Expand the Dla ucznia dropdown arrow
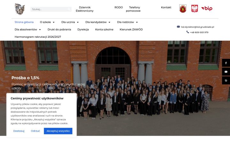Image resolution: width=230 pixels, height=144 pixels. pos(78,22)
